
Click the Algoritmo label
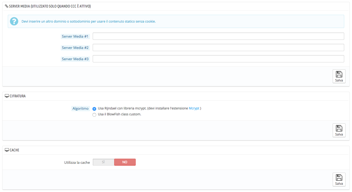(x=80, y=109)
